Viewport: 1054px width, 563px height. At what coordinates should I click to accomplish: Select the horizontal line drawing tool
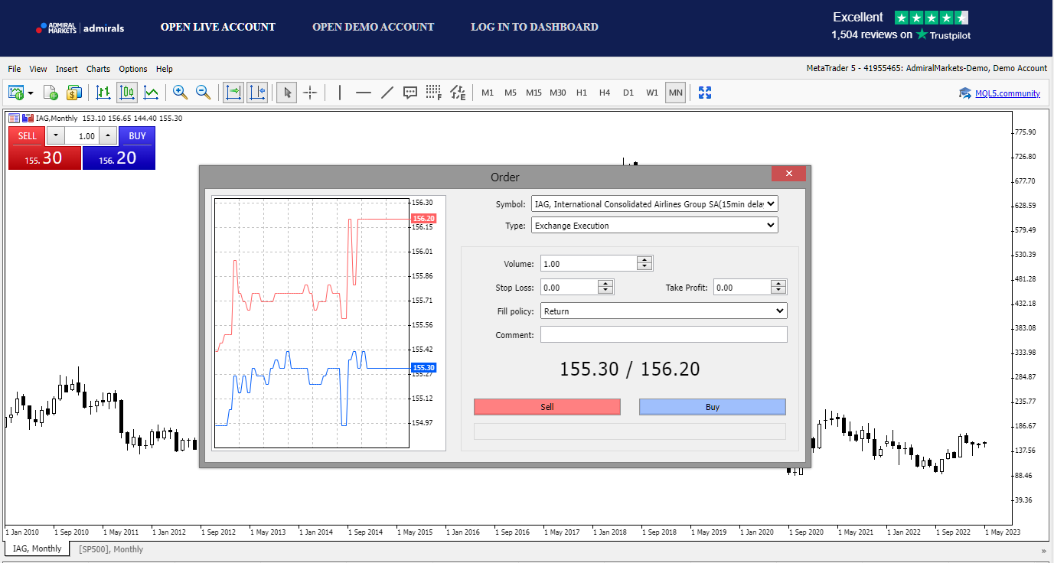point(364,93)
